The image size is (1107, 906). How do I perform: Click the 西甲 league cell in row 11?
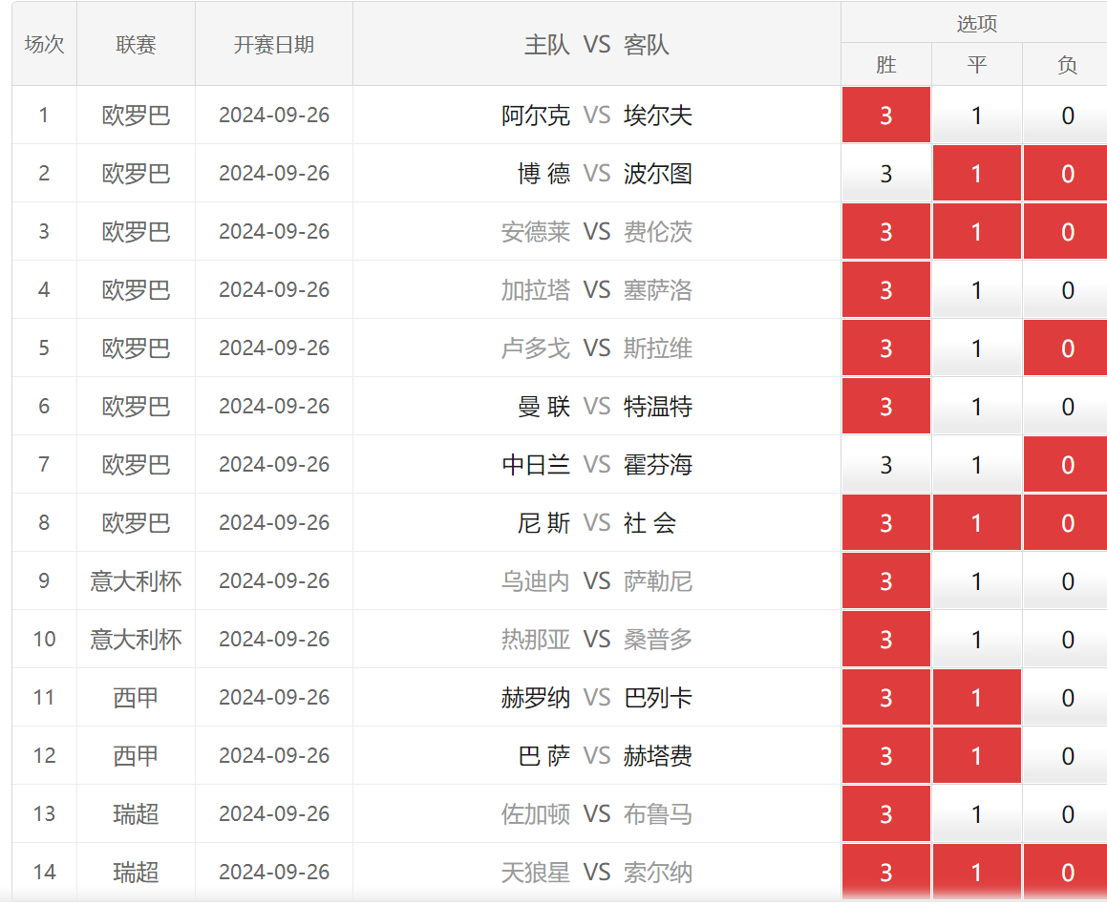(x=136, y=697)
